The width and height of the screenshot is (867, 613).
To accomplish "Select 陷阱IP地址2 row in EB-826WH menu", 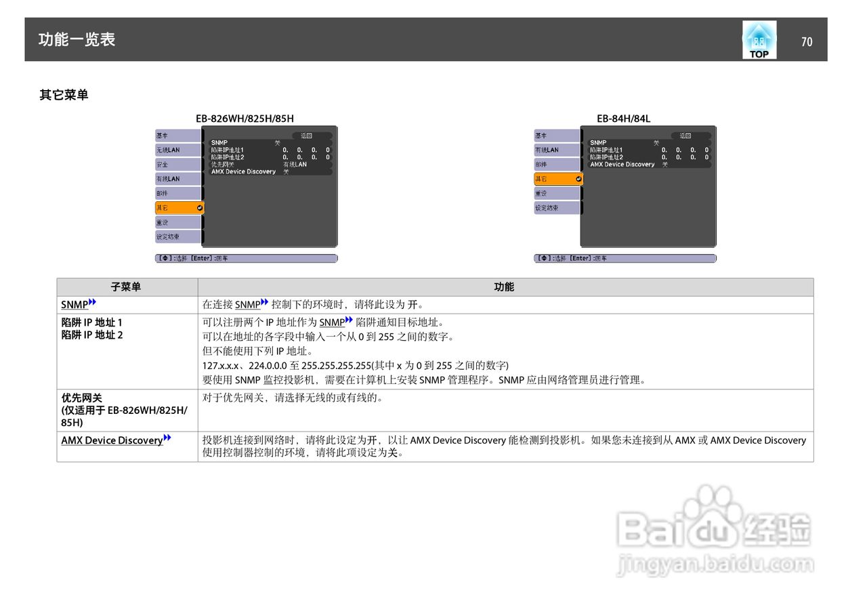I will [x=271, y=157].
